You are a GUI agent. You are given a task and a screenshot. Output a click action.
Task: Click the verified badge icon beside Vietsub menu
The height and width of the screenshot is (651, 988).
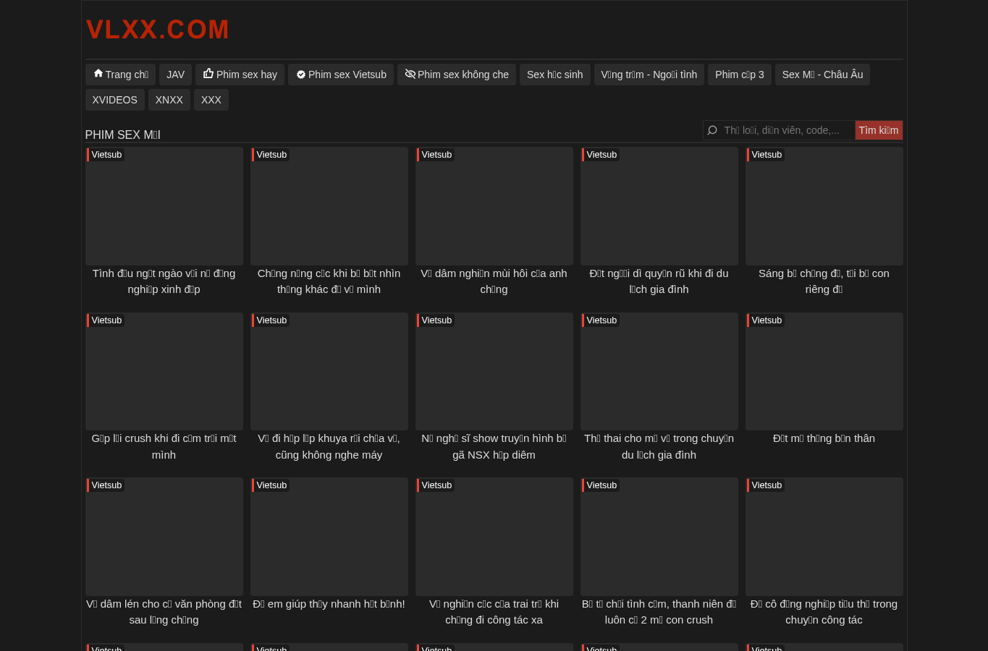301,75
